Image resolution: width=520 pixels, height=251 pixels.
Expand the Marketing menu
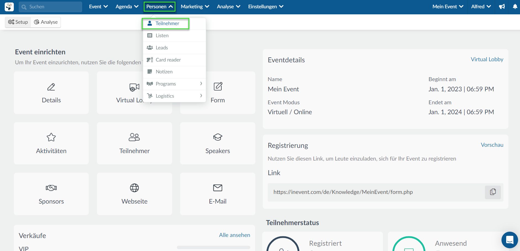[x=195, y=7]
